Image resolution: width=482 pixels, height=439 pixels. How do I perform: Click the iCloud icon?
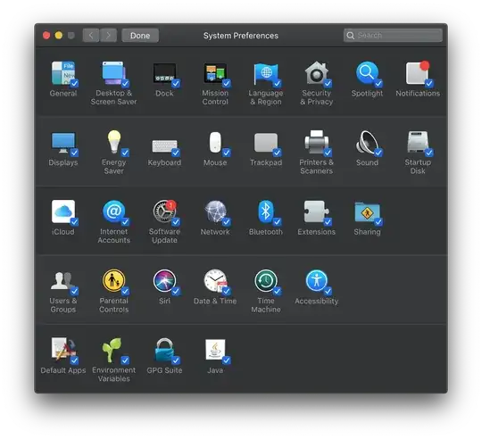pyautogui.click(x=63, y=211)
